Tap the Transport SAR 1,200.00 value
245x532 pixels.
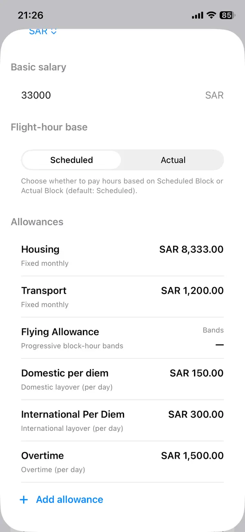tap(192, 290)
